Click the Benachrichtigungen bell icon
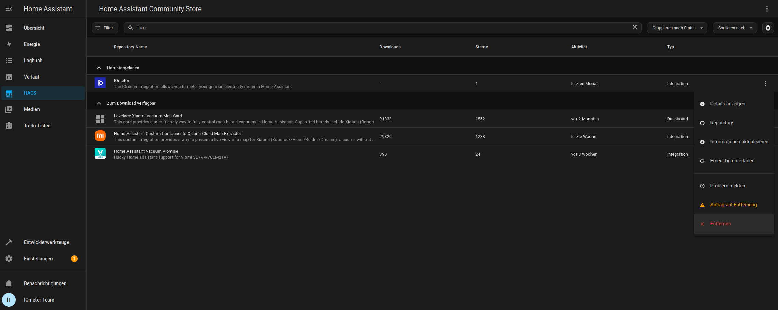778x310 pixels. coord(9,283)
